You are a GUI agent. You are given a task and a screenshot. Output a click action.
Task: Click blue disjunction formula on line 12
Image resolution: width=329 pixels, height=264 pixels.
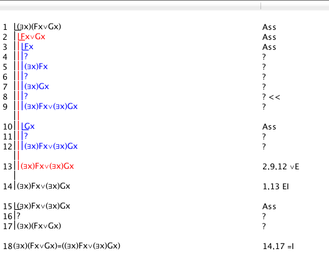(51, 146)
